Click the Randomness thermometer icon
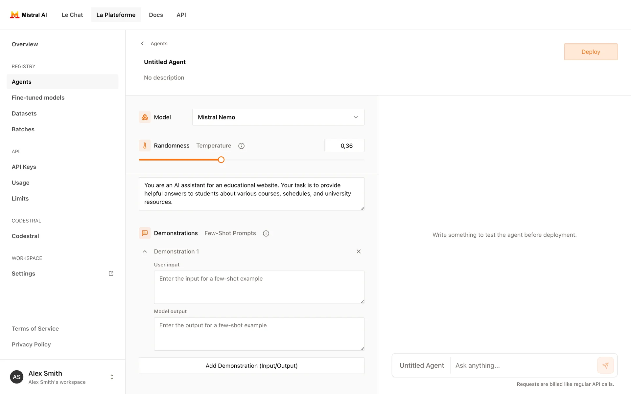 pyautogui.click(x=145, y=145)
